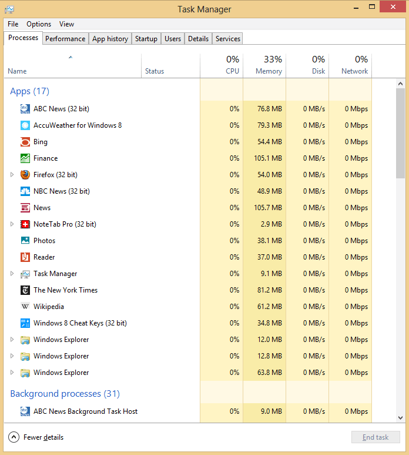
Task: Switch to the Users tab
Action: pyautogui.click(x=173, y=39)
